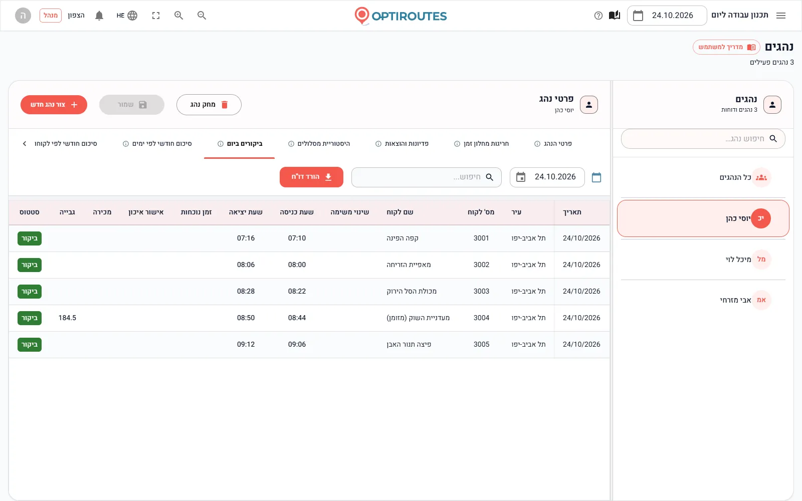Click customer number 3005
The width and height of the screenshot is (802, 501).
(x=481, y=345)
